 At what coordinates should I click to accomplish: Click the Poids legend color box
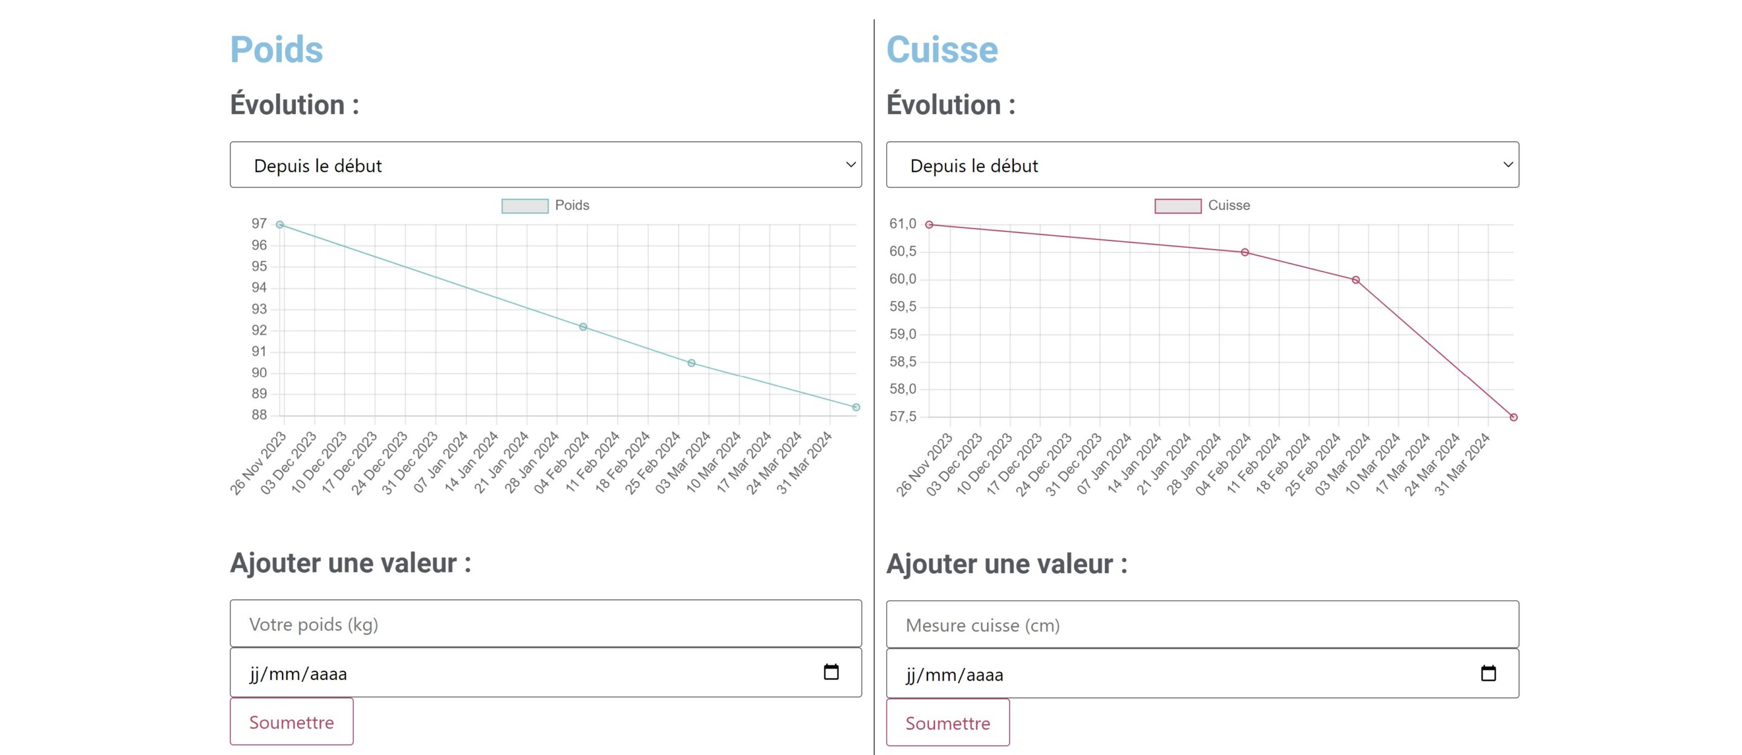tap(525, 206)
